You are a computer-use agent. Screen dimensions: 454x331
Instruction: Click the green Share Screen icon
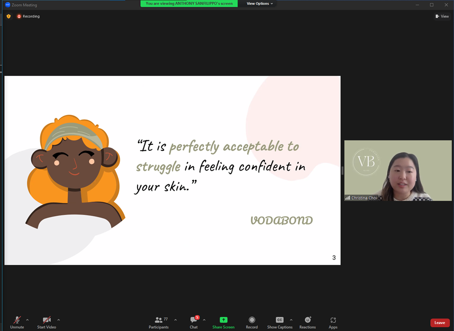pos(223,320)
